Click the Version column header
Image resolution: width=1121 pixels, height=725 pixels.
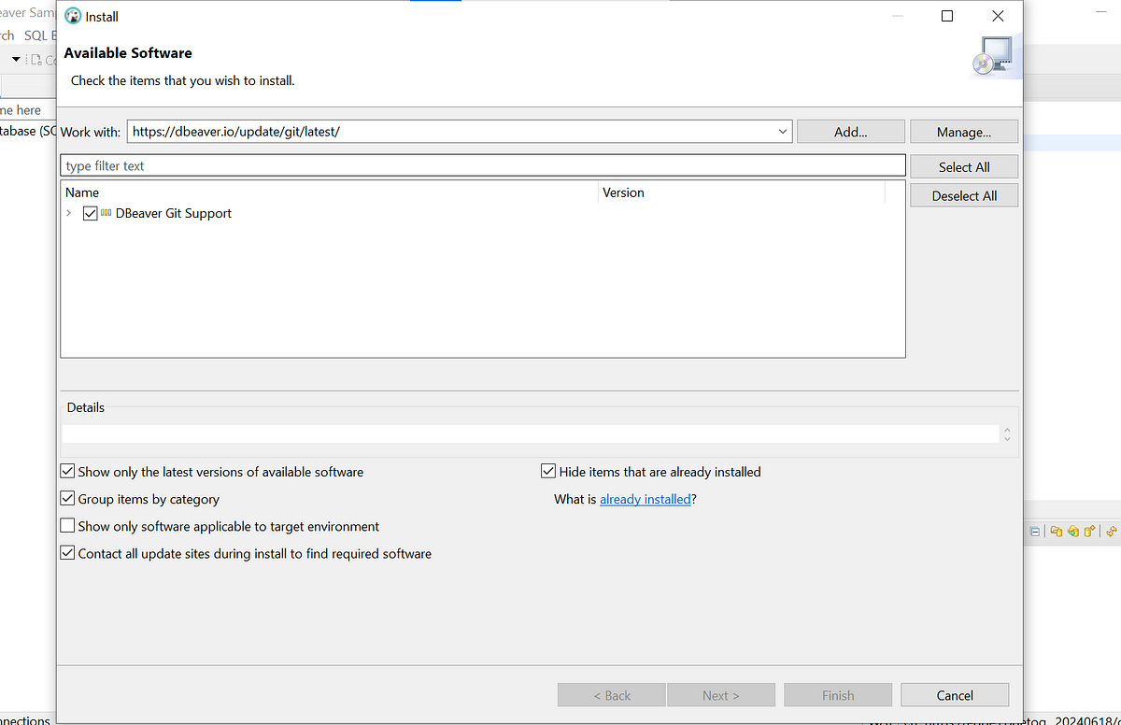coord(742,192)
